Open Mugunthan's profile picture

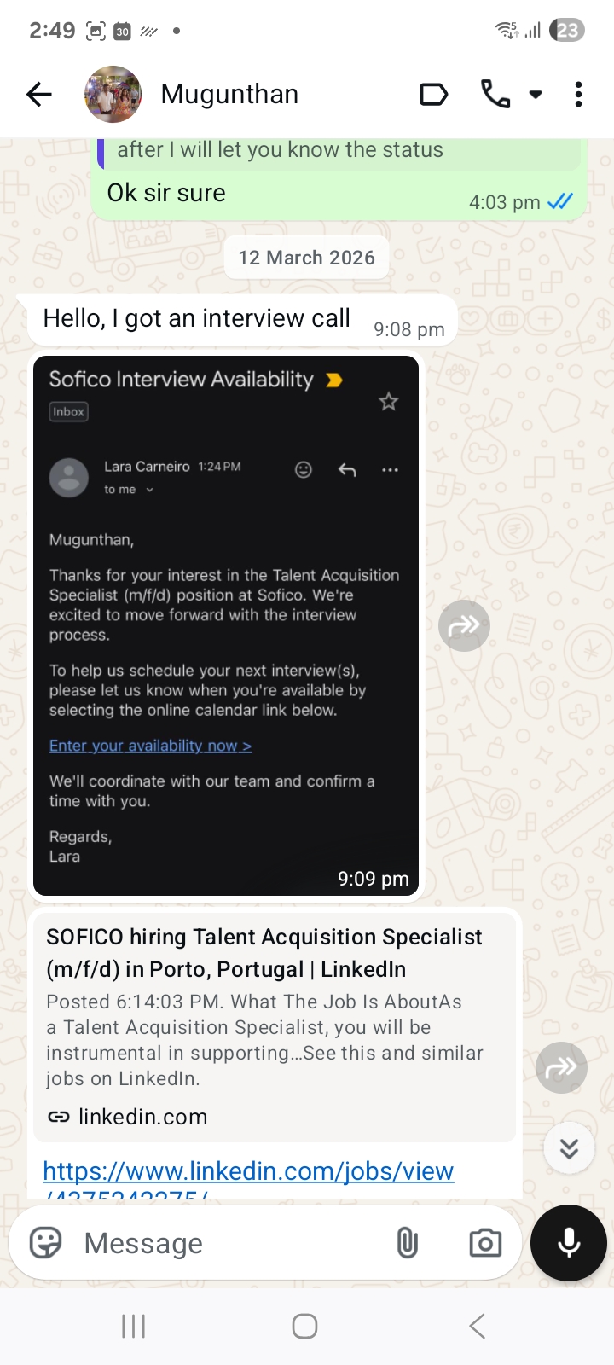pyautogui.click(x=113, y=95)
